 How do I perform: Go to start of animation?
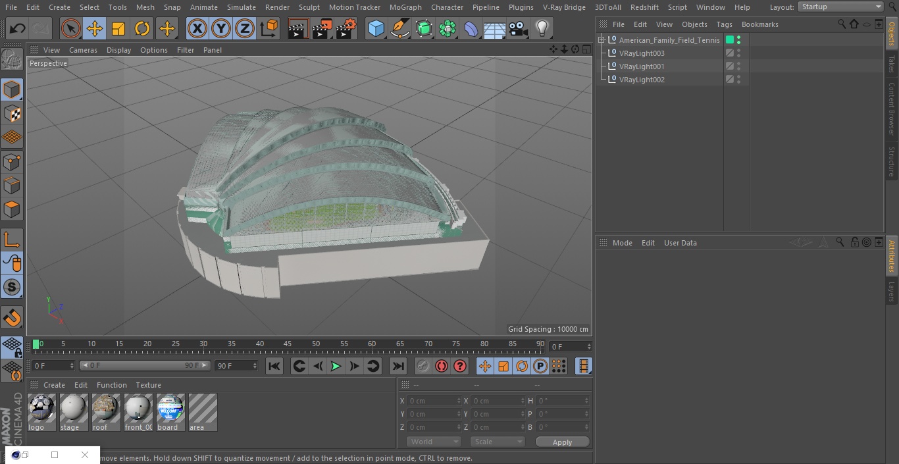click(x=274, y=366)
